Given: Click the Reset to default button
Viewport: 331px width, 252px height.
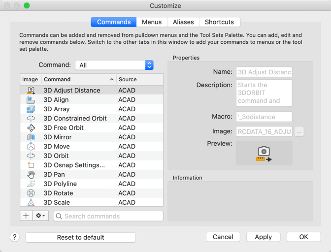Looking at the screenshot, I should (x=80, y=237).
